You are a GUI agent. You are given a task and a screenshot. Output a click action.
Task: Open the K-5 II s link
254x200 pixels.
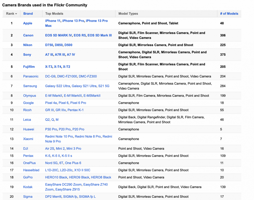(67, 156)
